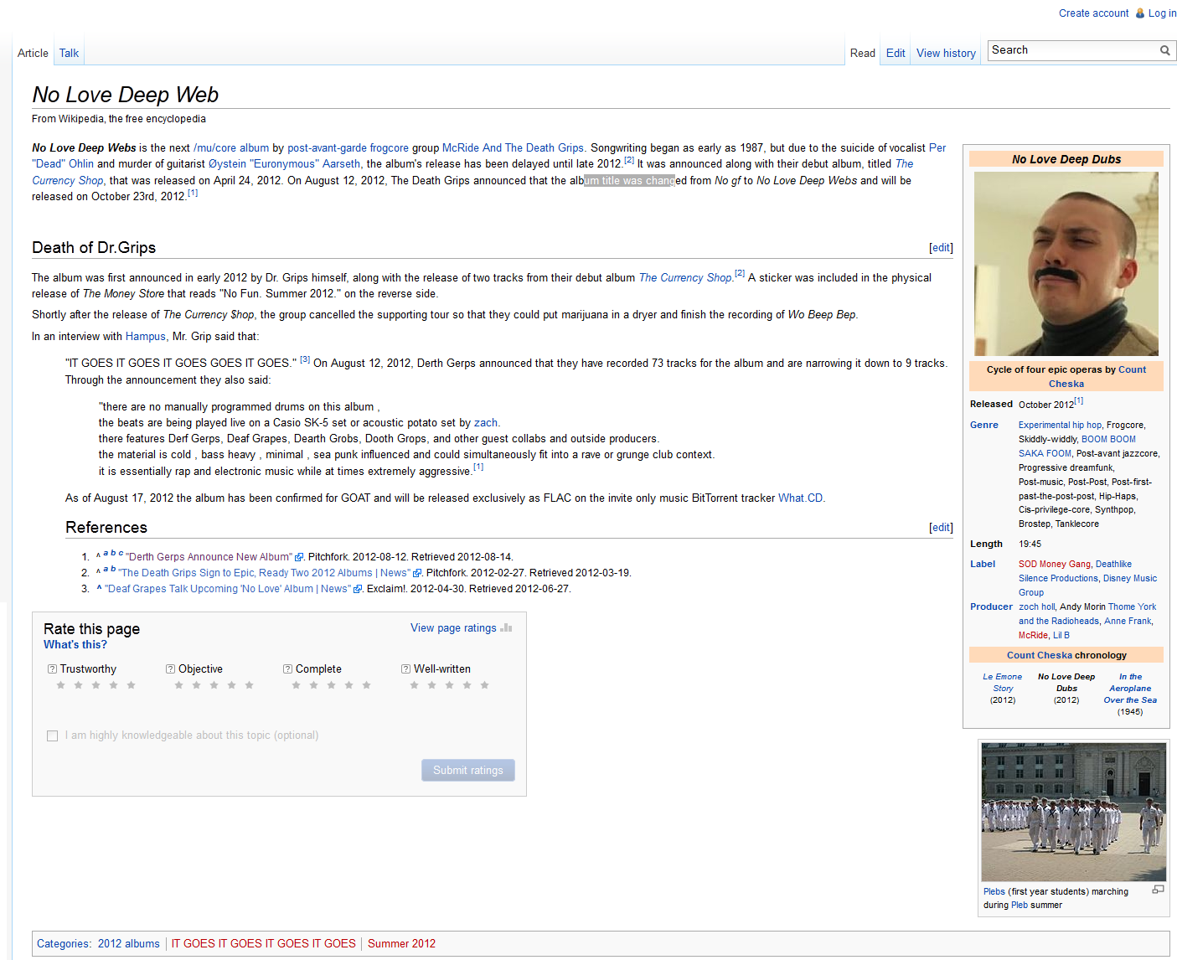1177x960 pixels.
Task: Open the What.CD link
Action: (x=800, y=498)
